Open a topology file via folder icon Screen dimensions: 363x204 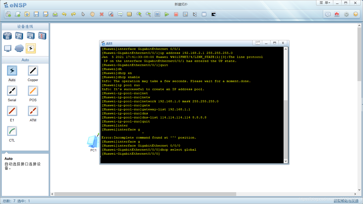(27, 14)
